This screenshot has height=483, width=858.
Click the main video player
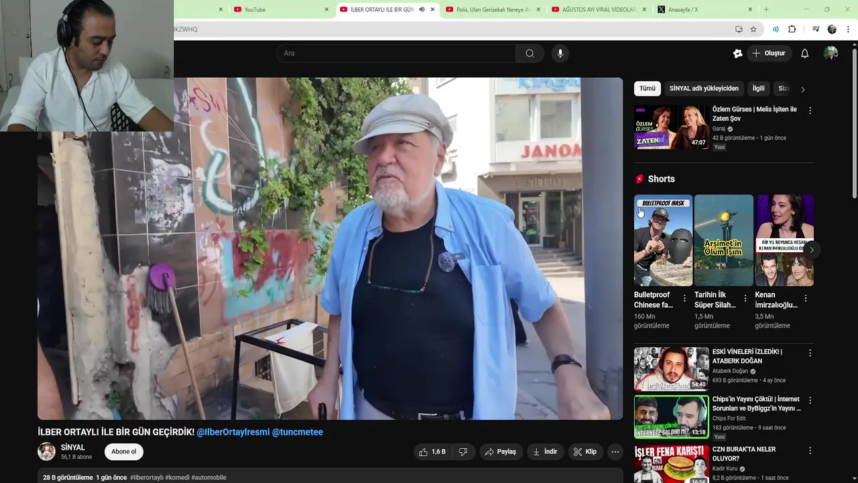(330, 248)
